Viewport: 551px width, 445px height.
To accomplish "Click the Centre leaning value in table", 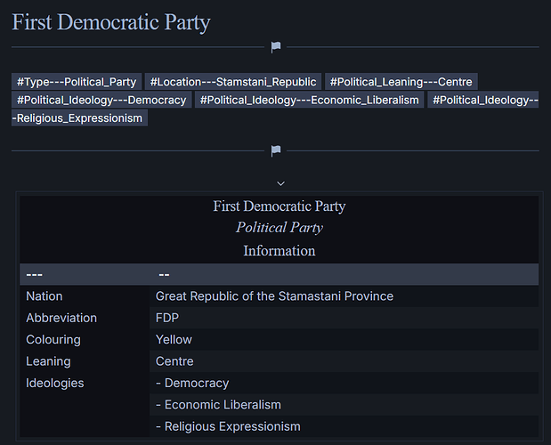I will [174, 361].
